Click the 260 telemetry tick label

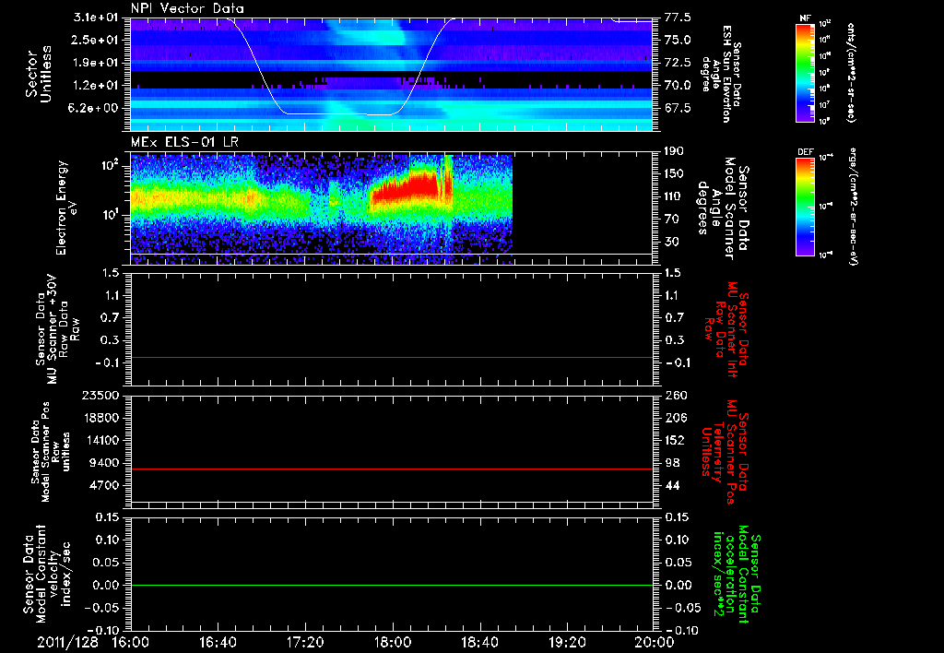[676, 396]
